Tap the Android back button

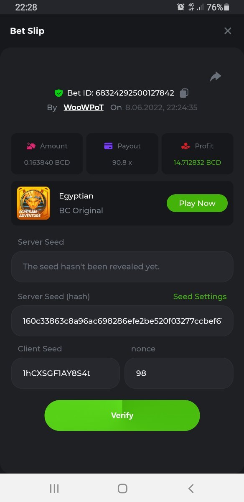[x=191, y=488]
